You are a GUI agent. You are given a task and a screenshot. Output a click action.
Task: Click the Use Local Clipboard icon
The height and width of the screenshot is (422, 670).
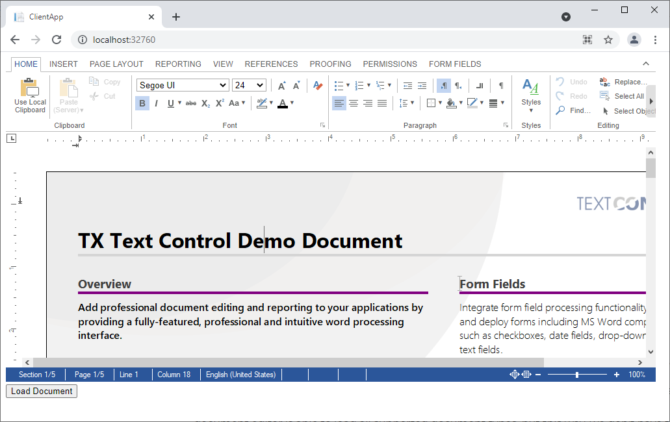point(30,96)
